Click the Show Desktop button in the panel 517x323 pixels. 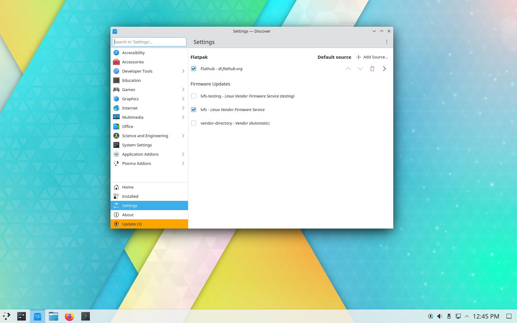tap(509, 316)
